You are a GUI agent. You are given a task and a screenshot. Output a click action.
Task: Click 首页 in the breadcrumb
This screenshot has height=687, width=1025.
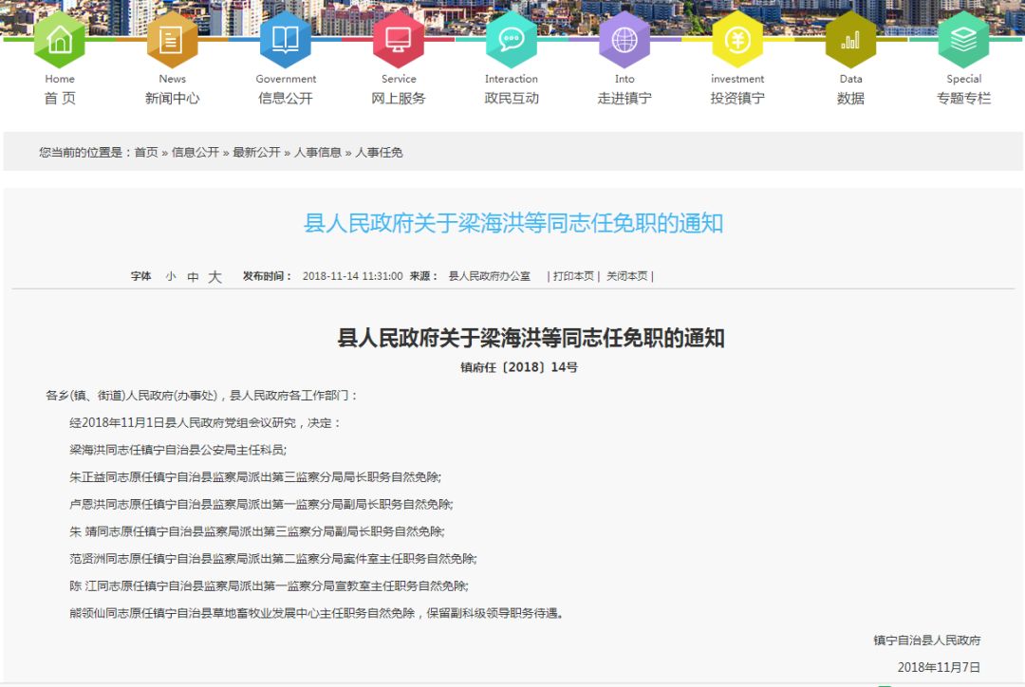146,153
